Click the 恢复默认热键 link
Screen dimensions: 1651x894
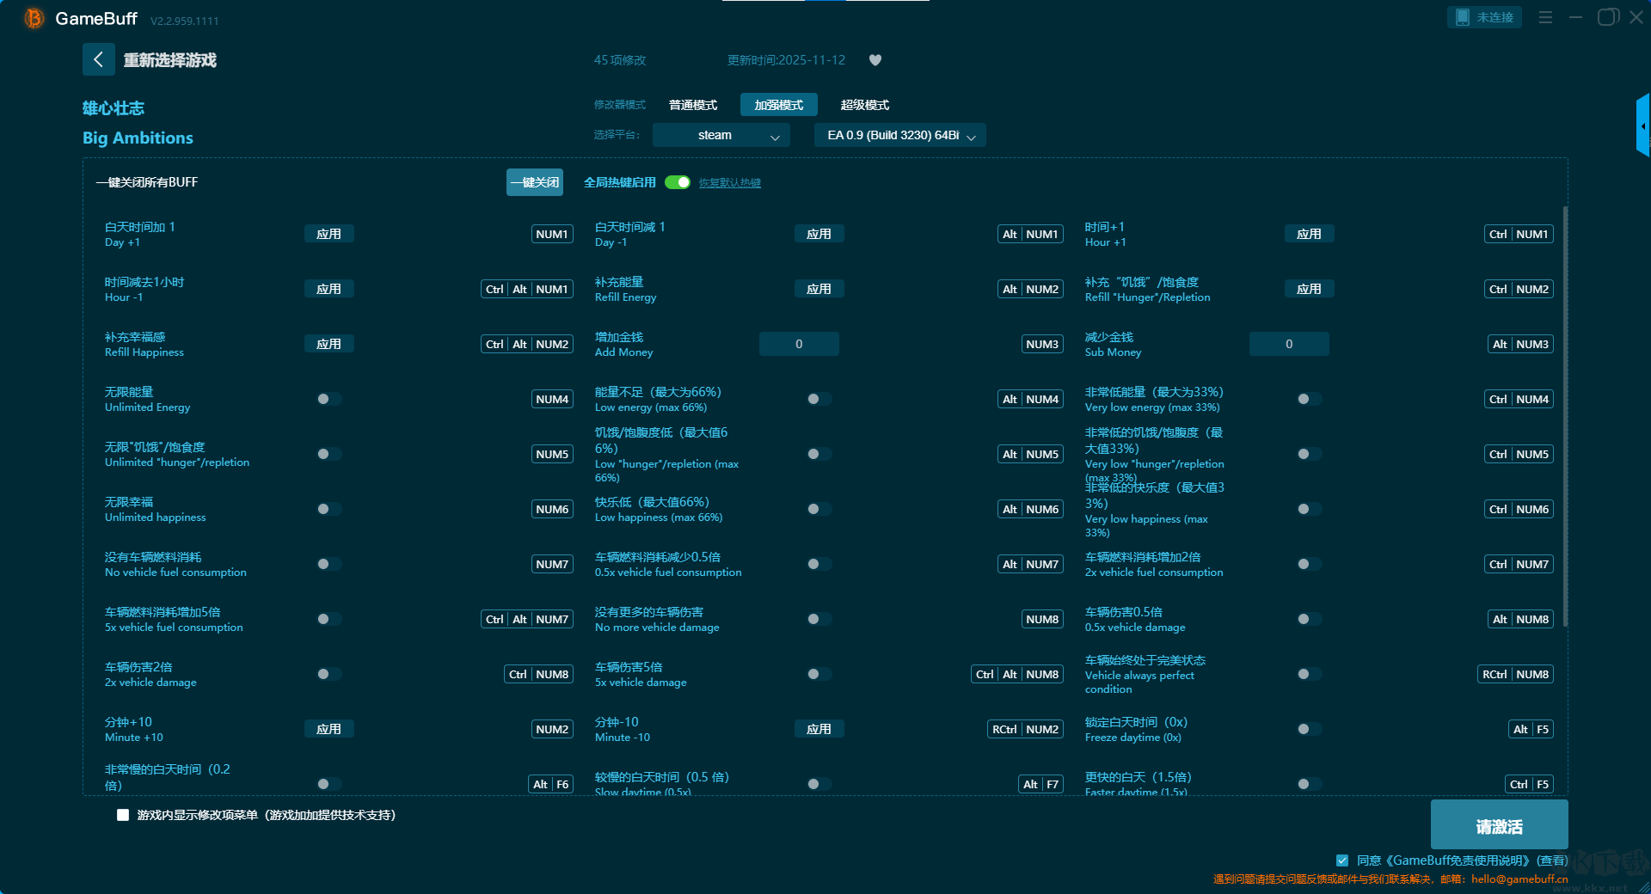[x=730, y=183]
